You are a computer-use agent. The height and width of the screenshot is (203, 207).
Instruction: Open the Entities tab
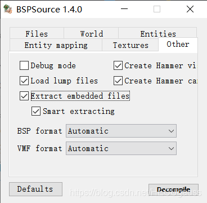coord(157,33)
